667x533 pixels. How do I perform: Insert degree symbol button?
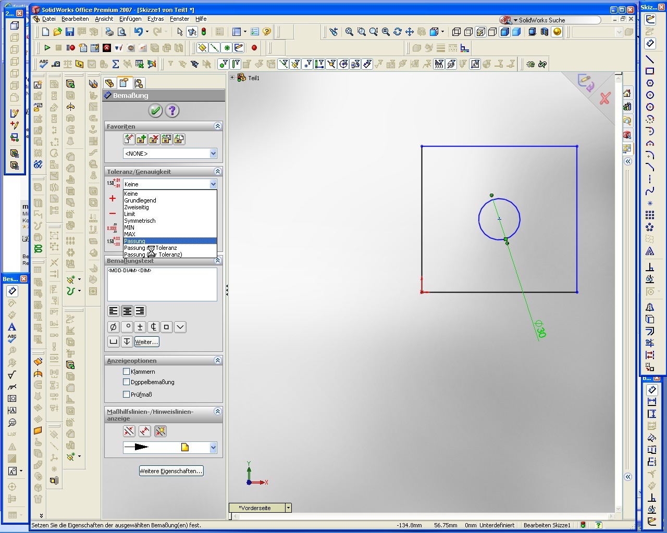(x=127, y=327)
